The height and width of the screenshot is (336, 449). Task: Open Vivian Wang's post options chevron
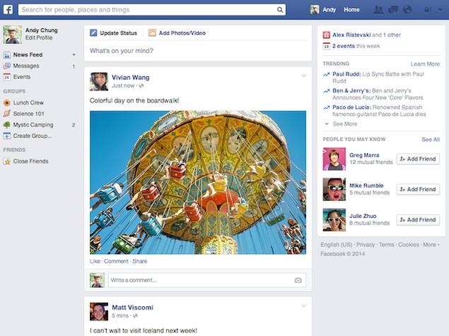(304, 76)
